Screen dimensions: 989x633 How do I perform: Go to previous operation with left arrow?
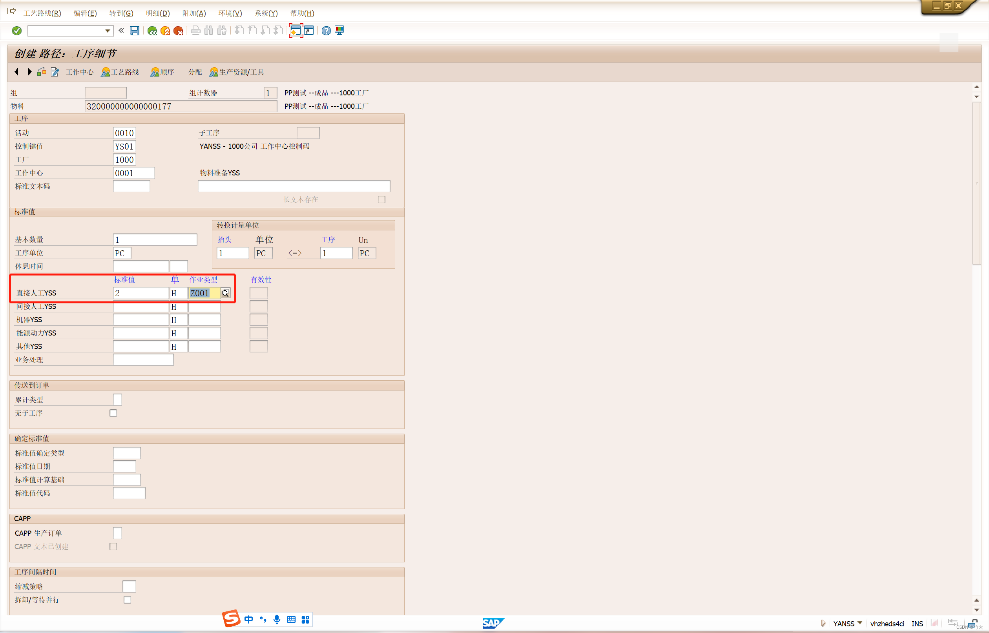tap(16, 72)
